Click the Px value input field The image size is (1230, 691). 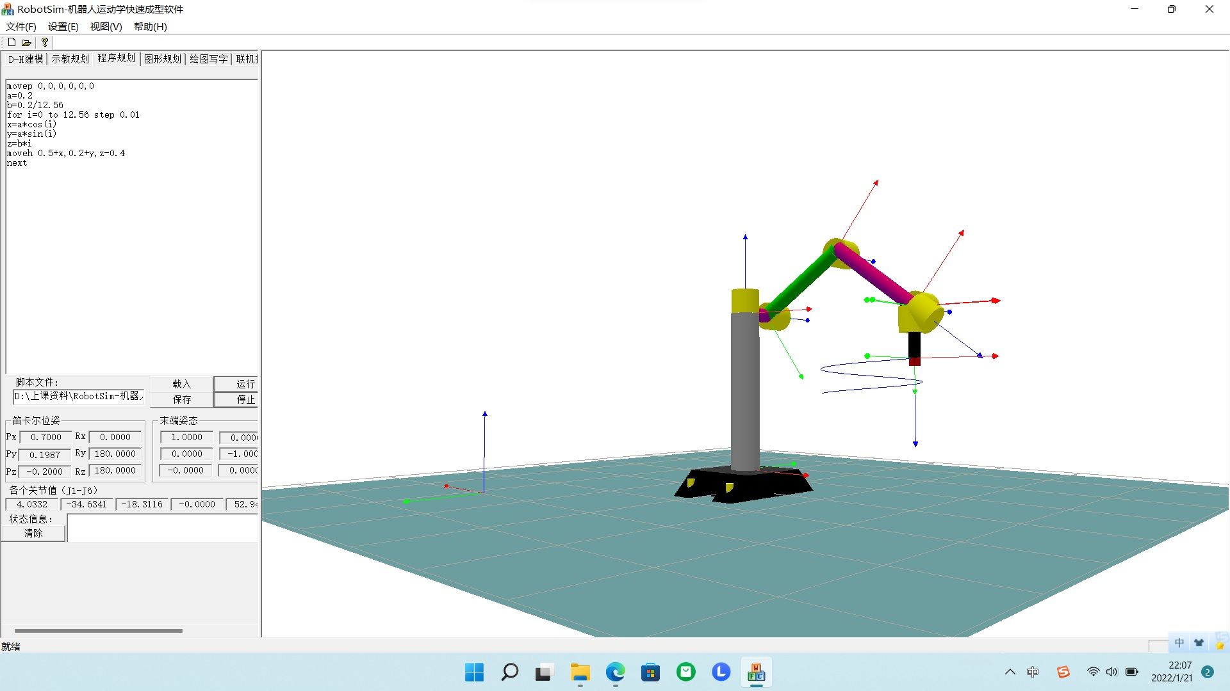45,437
